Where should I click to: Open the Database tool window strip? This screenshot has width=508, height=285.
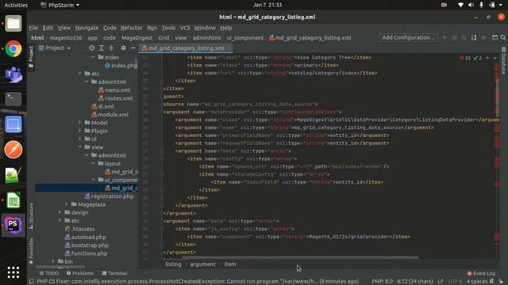click(x=503, y=61)
